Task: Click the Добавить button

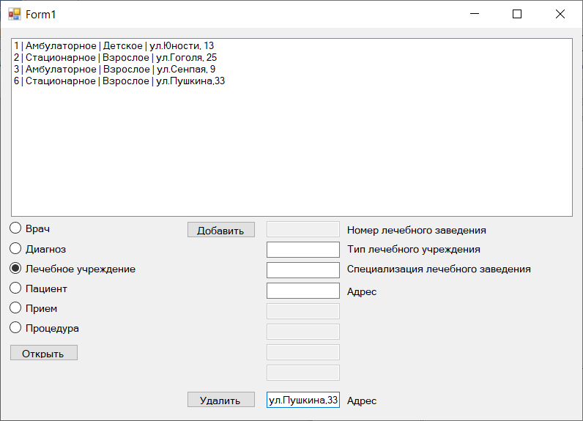Action: click(x=221, y=230)
